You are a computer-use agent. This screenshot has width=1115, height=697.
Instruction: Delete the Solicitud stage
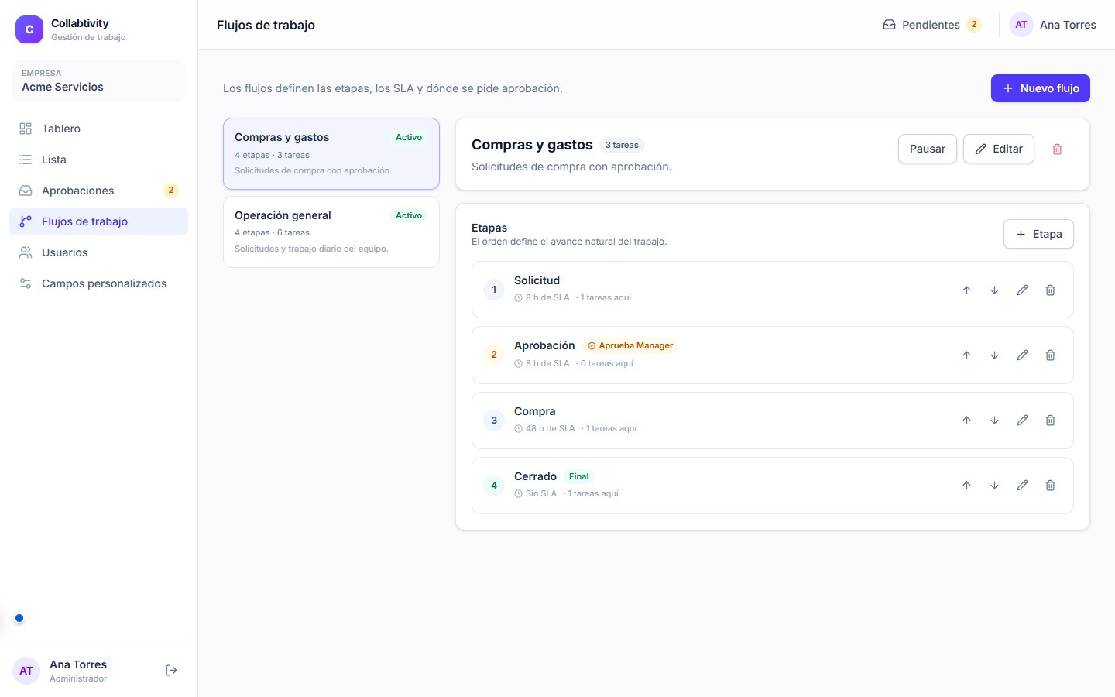(1050, 290)
